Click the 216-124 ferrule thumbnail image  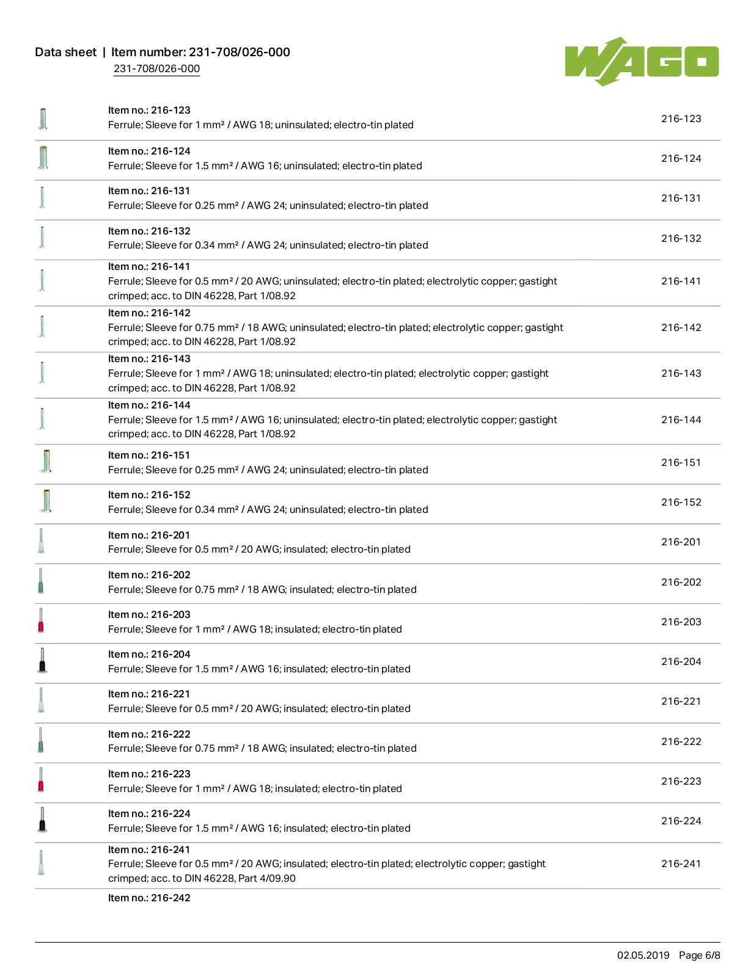pos(43,158)
